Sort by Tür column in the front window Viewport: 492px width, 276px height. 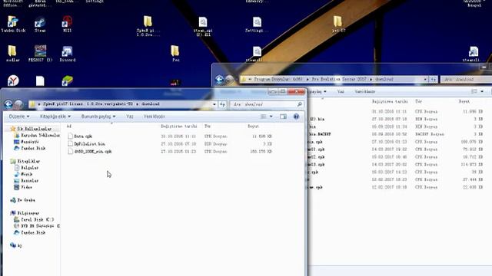[208, 126]
